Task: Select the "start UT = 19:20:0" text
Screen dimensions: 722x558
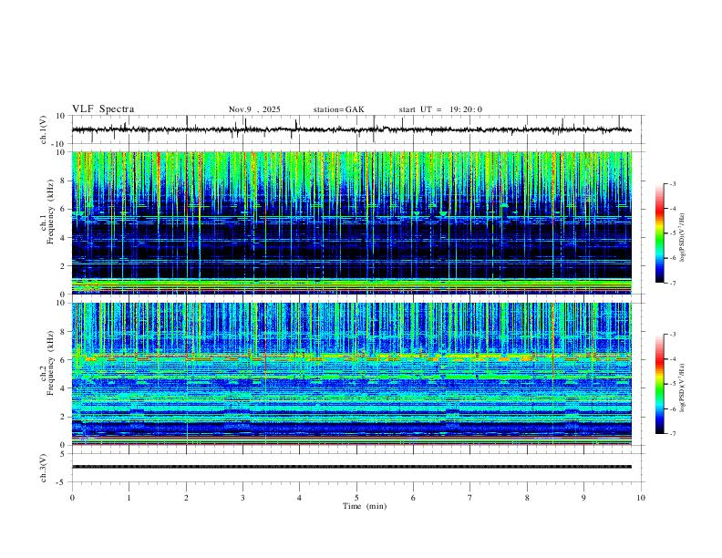Action: pos(440,109)
